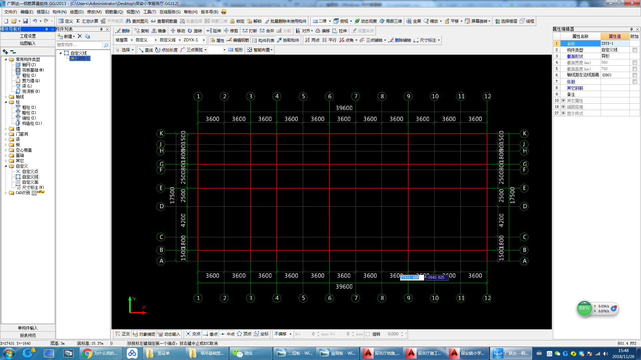The image size is (641, 360).
Task: Click into the 搜索构件 search field
Action: point(79,45)
